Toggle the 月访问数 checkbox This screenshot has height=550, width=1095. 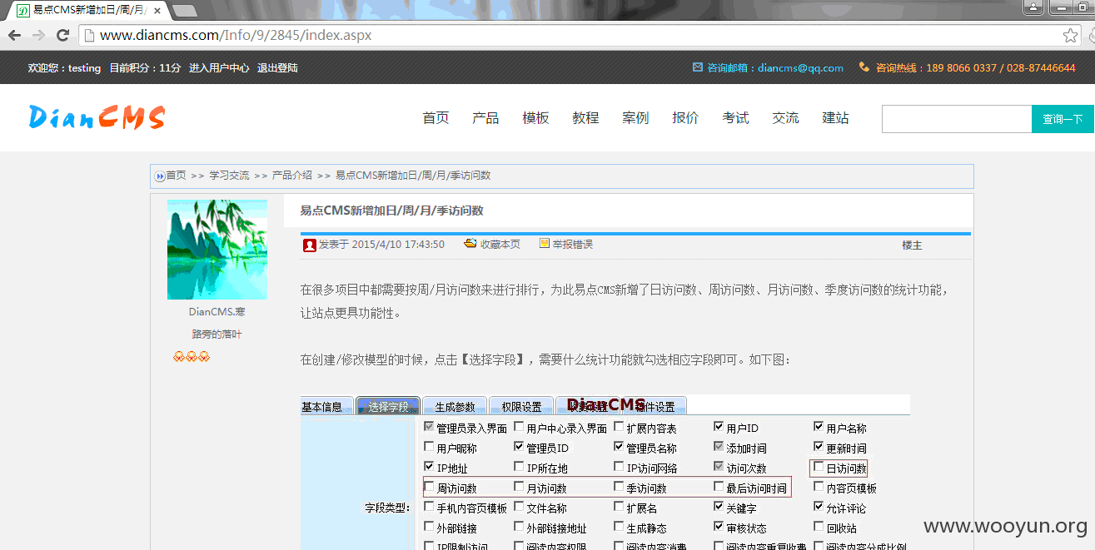coord(519,487)
